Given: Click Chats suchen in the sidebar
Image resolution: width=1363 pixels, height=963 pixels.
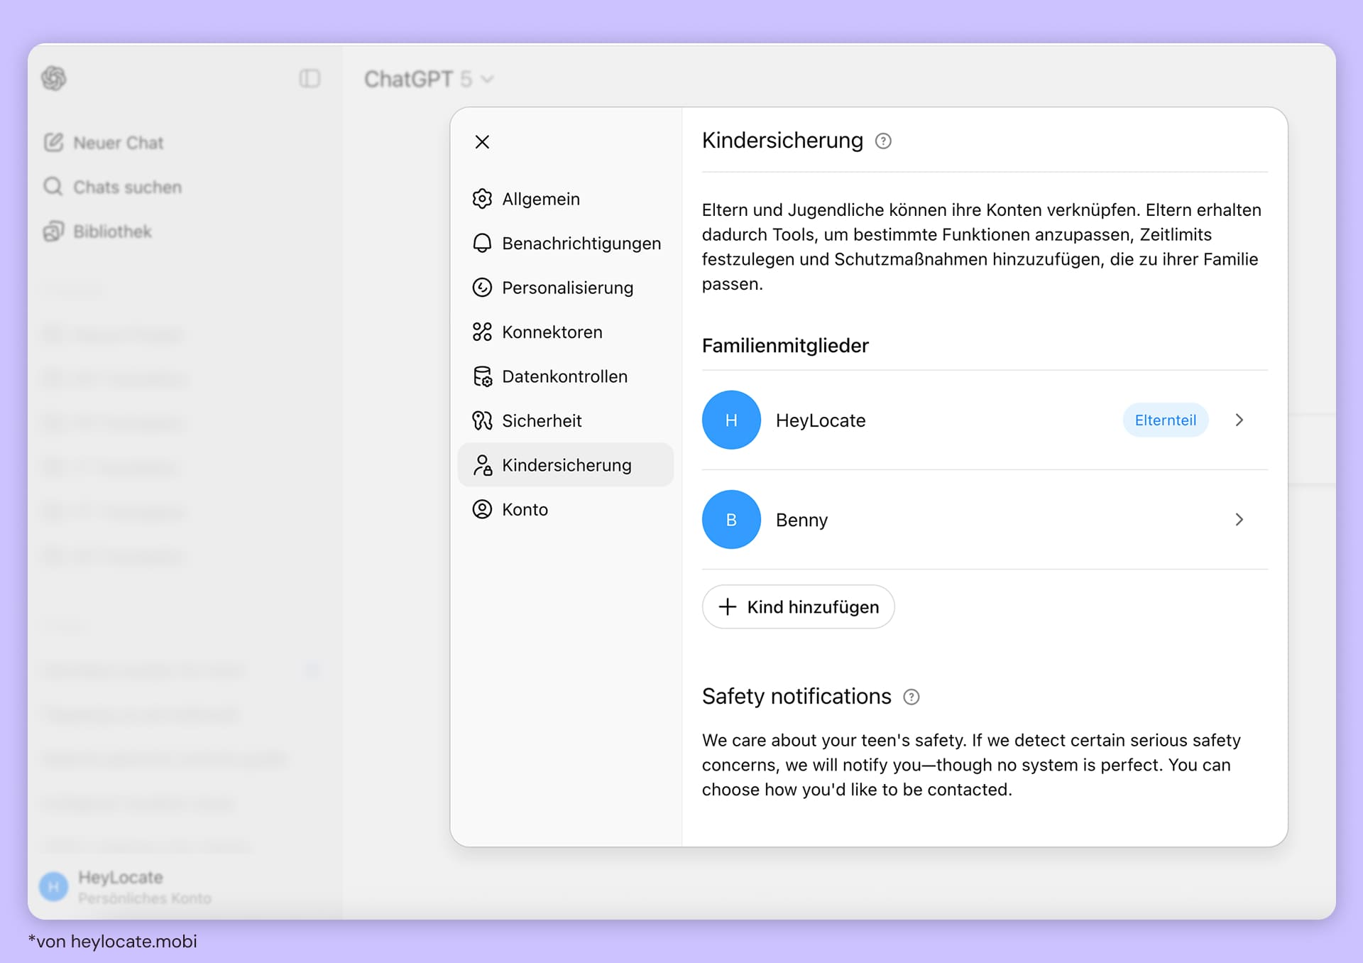Looking at the screenshot, I should click(113, 187).
